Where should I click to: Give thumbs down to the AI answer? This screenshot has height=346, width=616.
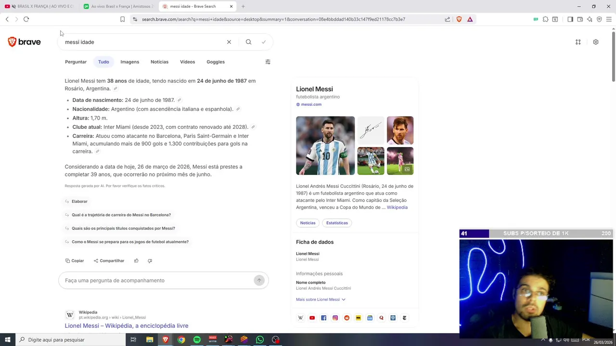pyautogui.click(x=150, y=260)
